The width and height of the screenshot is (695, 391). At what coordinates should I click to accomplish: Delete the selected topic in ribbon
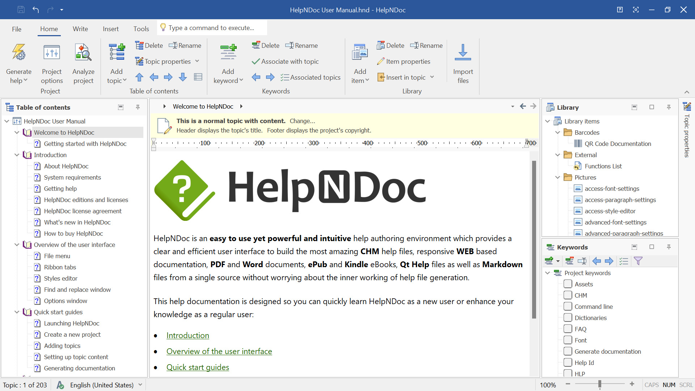click(149, 46)
